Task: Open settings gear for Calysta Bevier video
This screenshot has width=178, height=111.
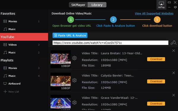Action: tap(74, 80)
